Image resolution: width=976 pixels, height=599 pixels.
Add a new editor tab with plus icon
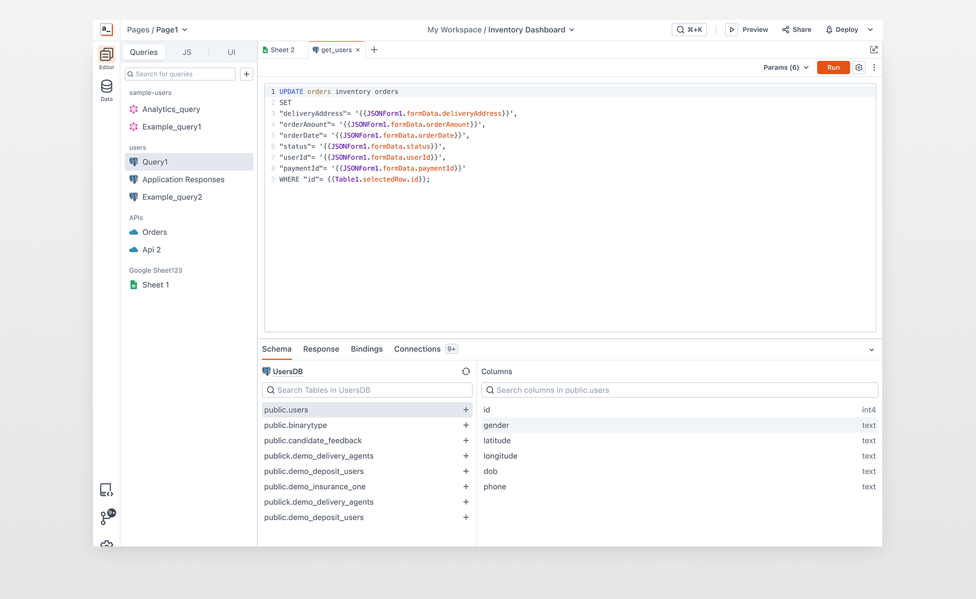click(x=374, y=50)
